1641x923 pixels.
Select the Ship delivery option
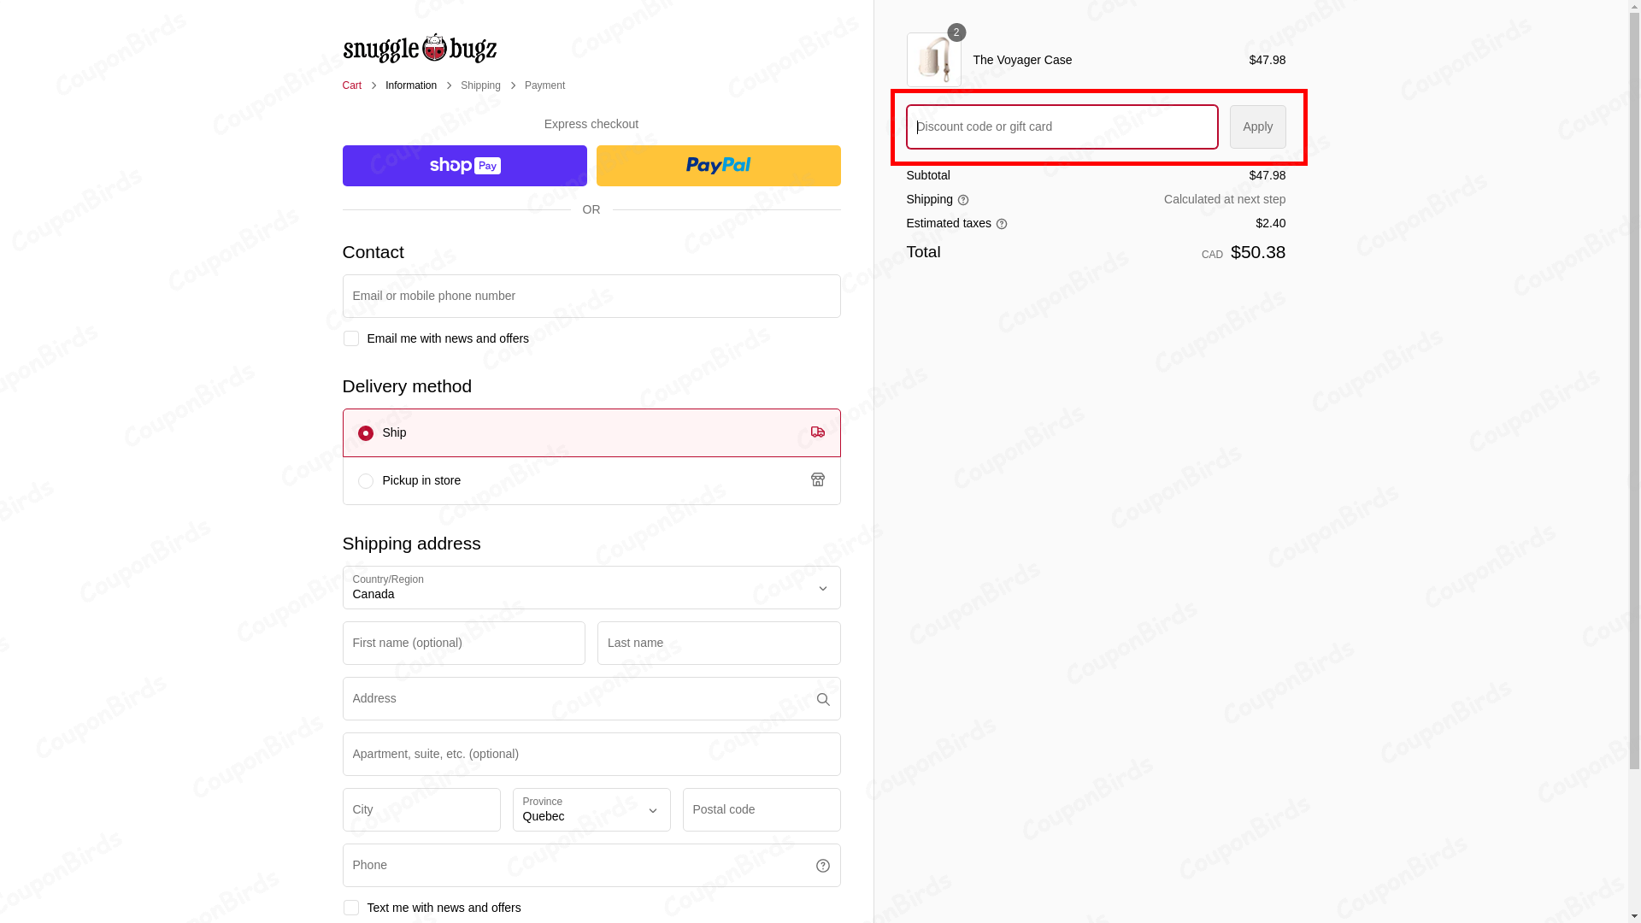[366, 433]
